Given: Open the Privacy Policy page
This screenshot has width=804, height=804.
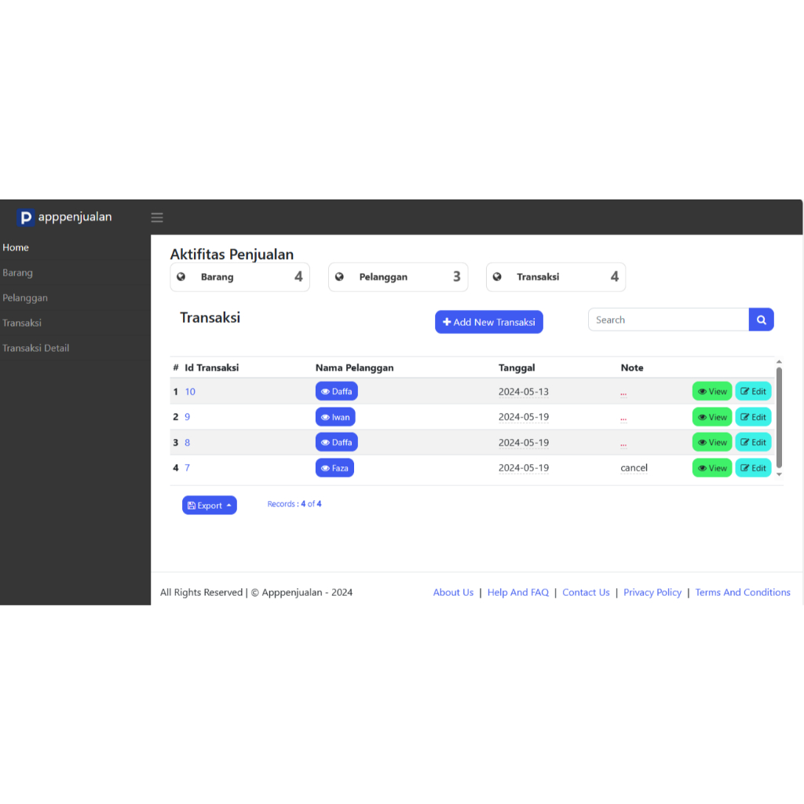Looking at the screenshot, I should pyautogui.click(x=652, y=592).
